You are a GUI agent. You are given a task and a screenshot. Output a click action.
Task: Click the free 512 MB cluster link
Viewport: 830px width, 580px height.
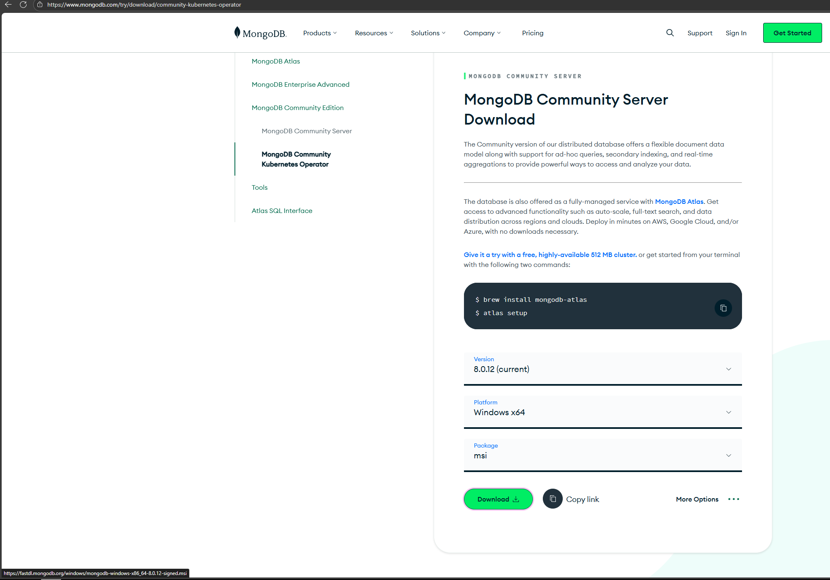click(550, 255)
